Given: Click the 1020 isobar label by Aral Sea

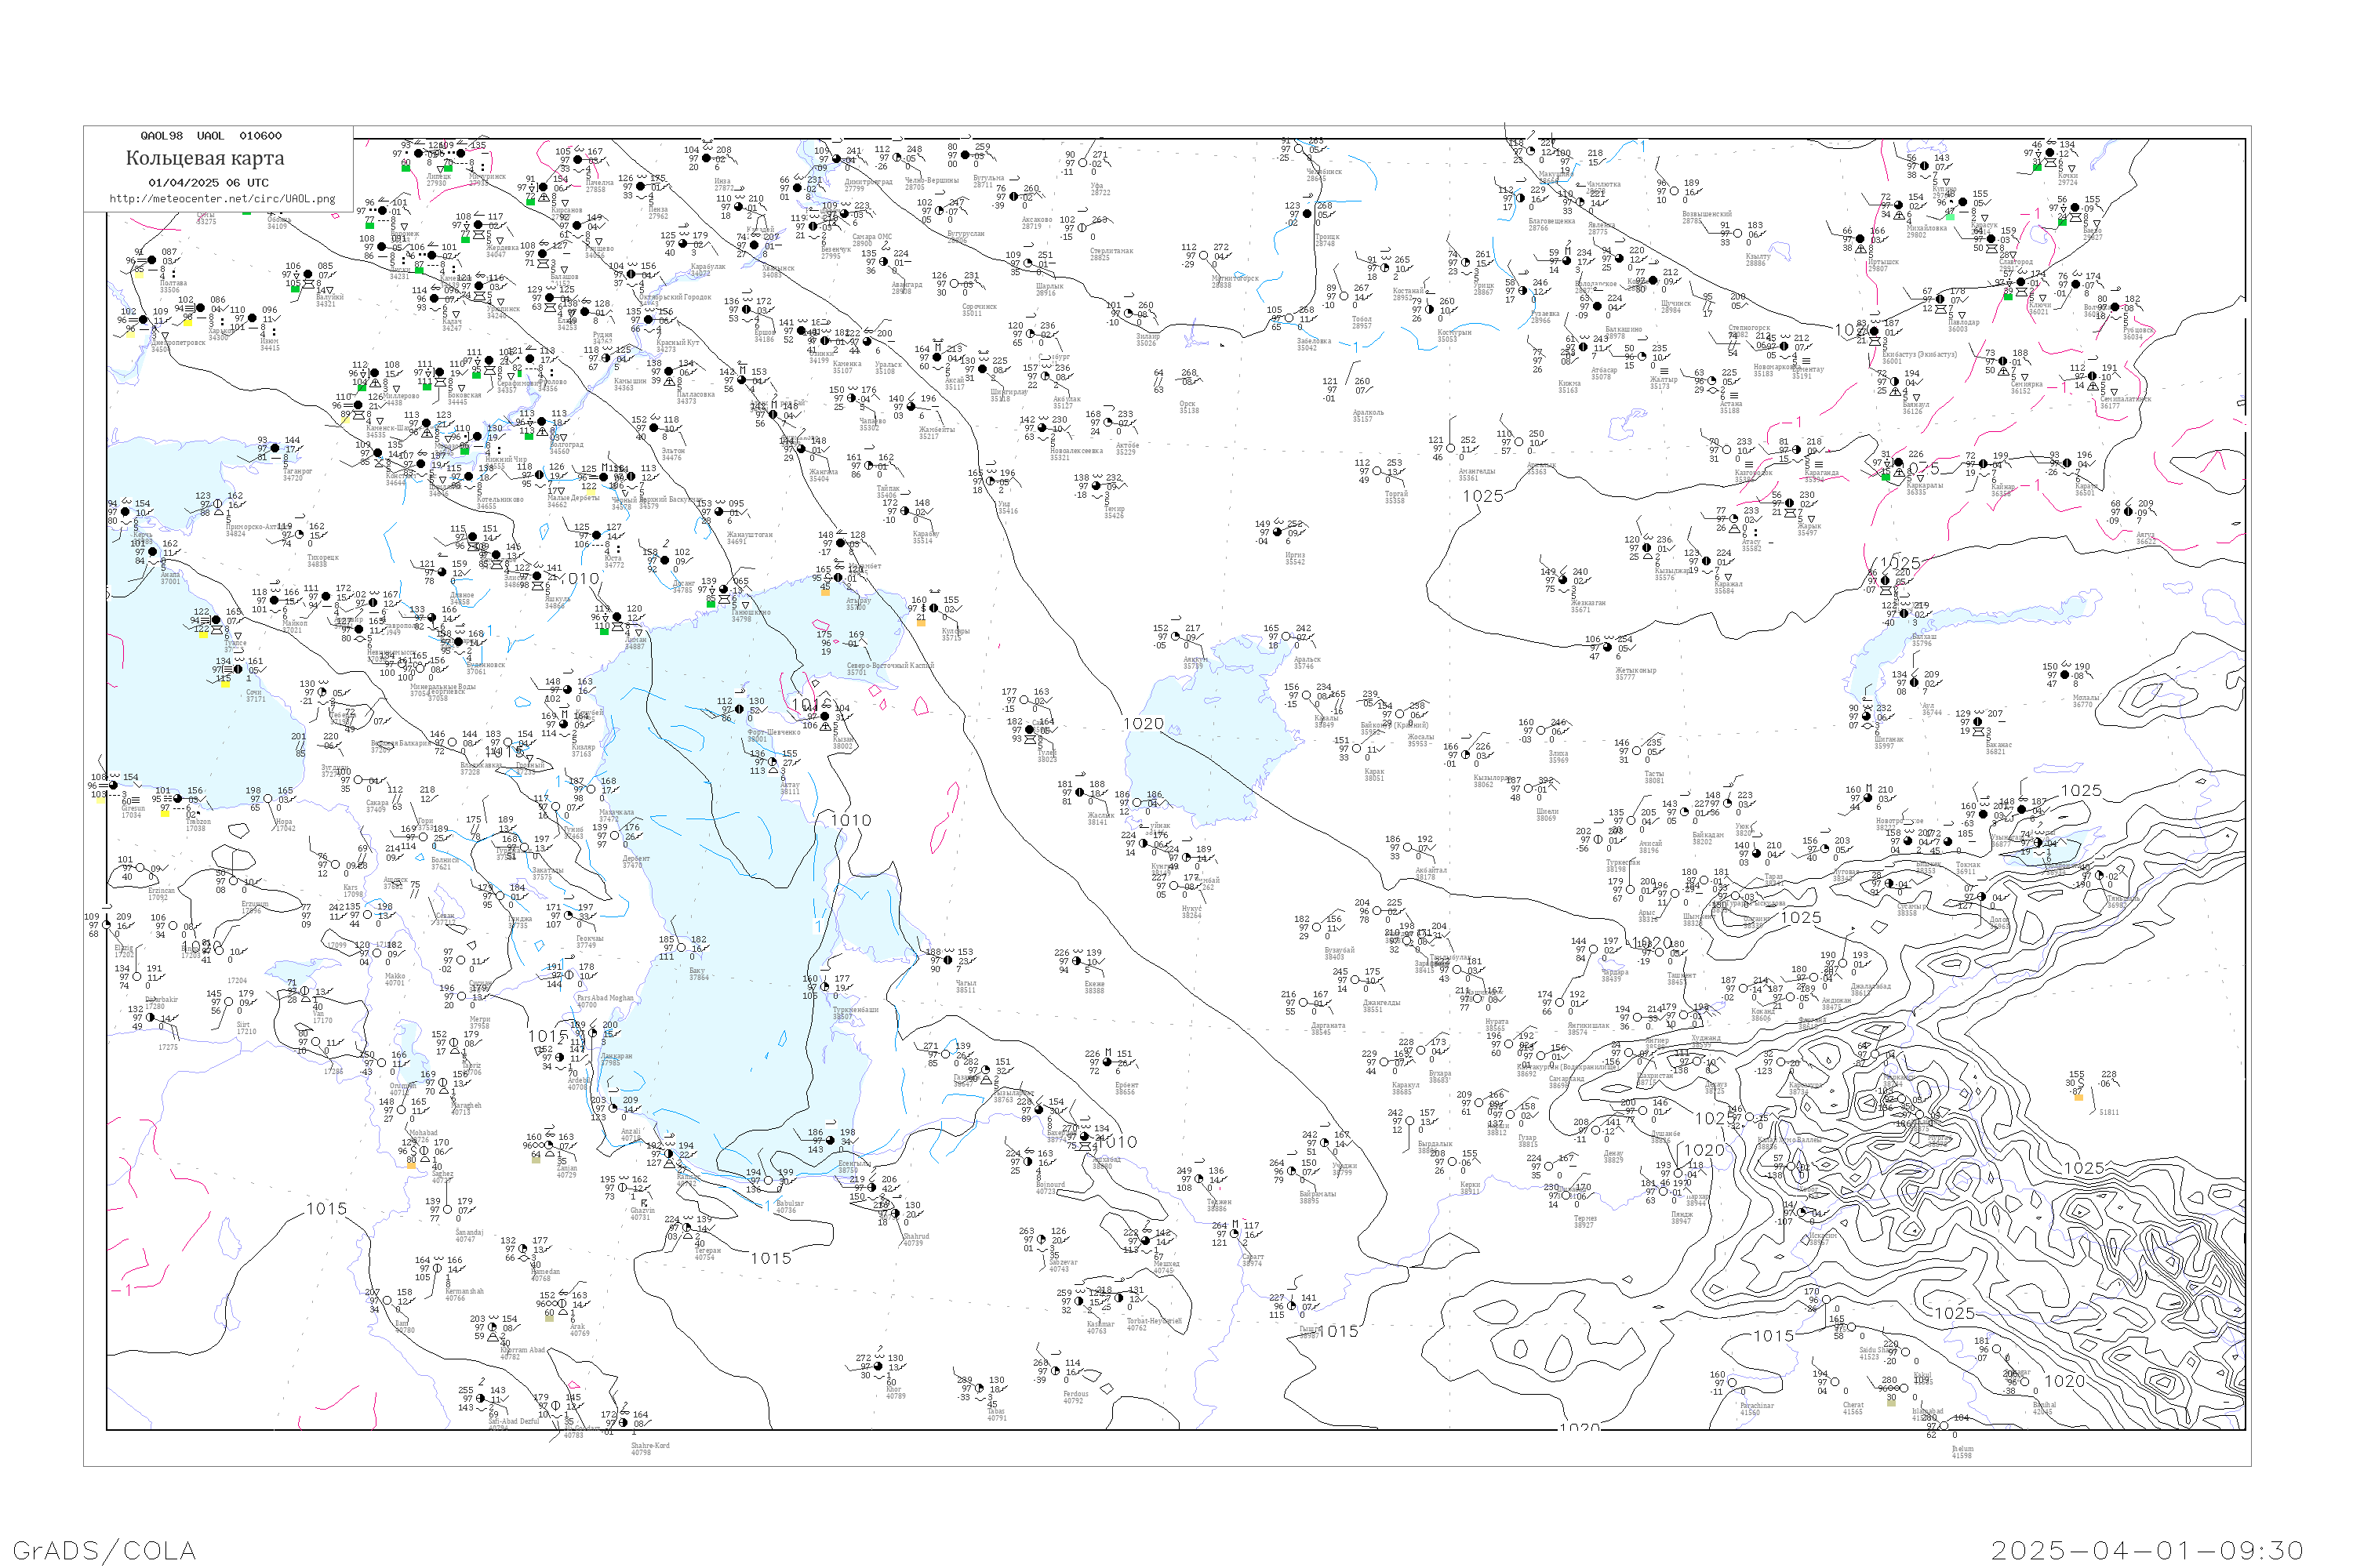Looking at the screenshot, I should 1143,724.
